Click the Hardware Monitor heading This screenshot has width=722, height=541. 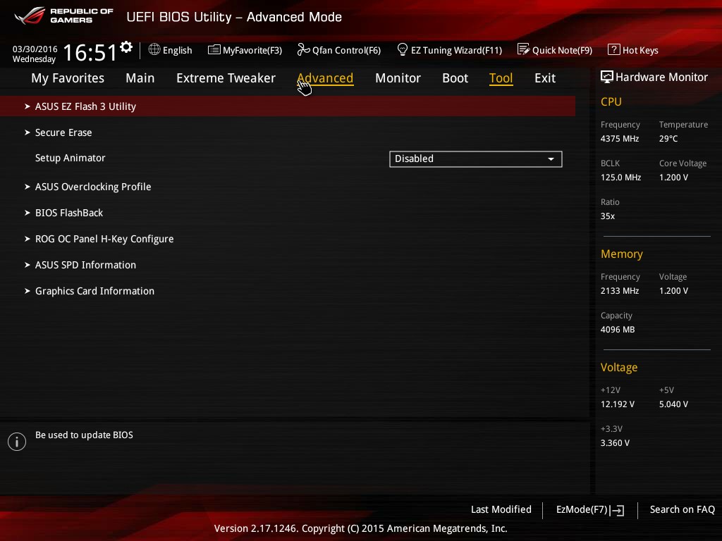tap(661, 77)
